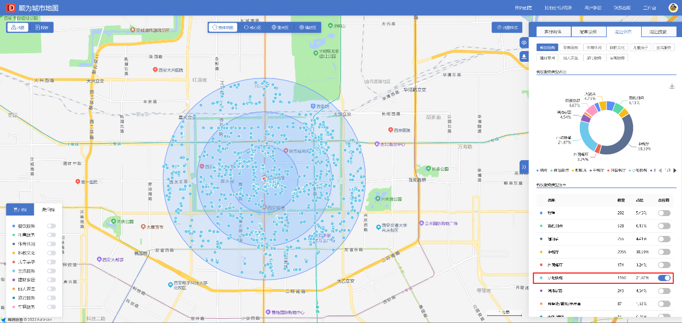This screenshot has width=682, height=323.
Task: Select 赛格国际购物中心 marker
Action: [x=268, y=312]
